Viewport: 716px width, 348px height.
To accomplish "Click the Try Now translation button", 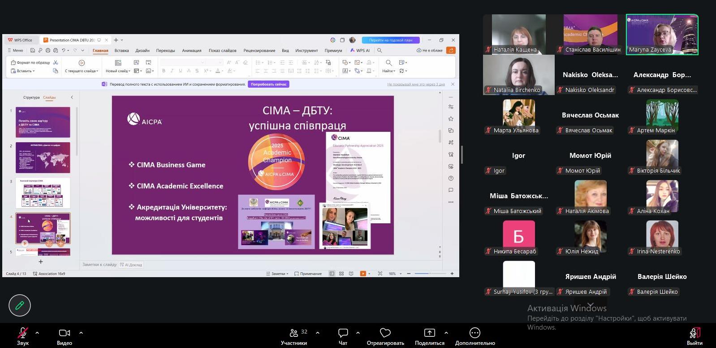I will [x=268, y=84].
